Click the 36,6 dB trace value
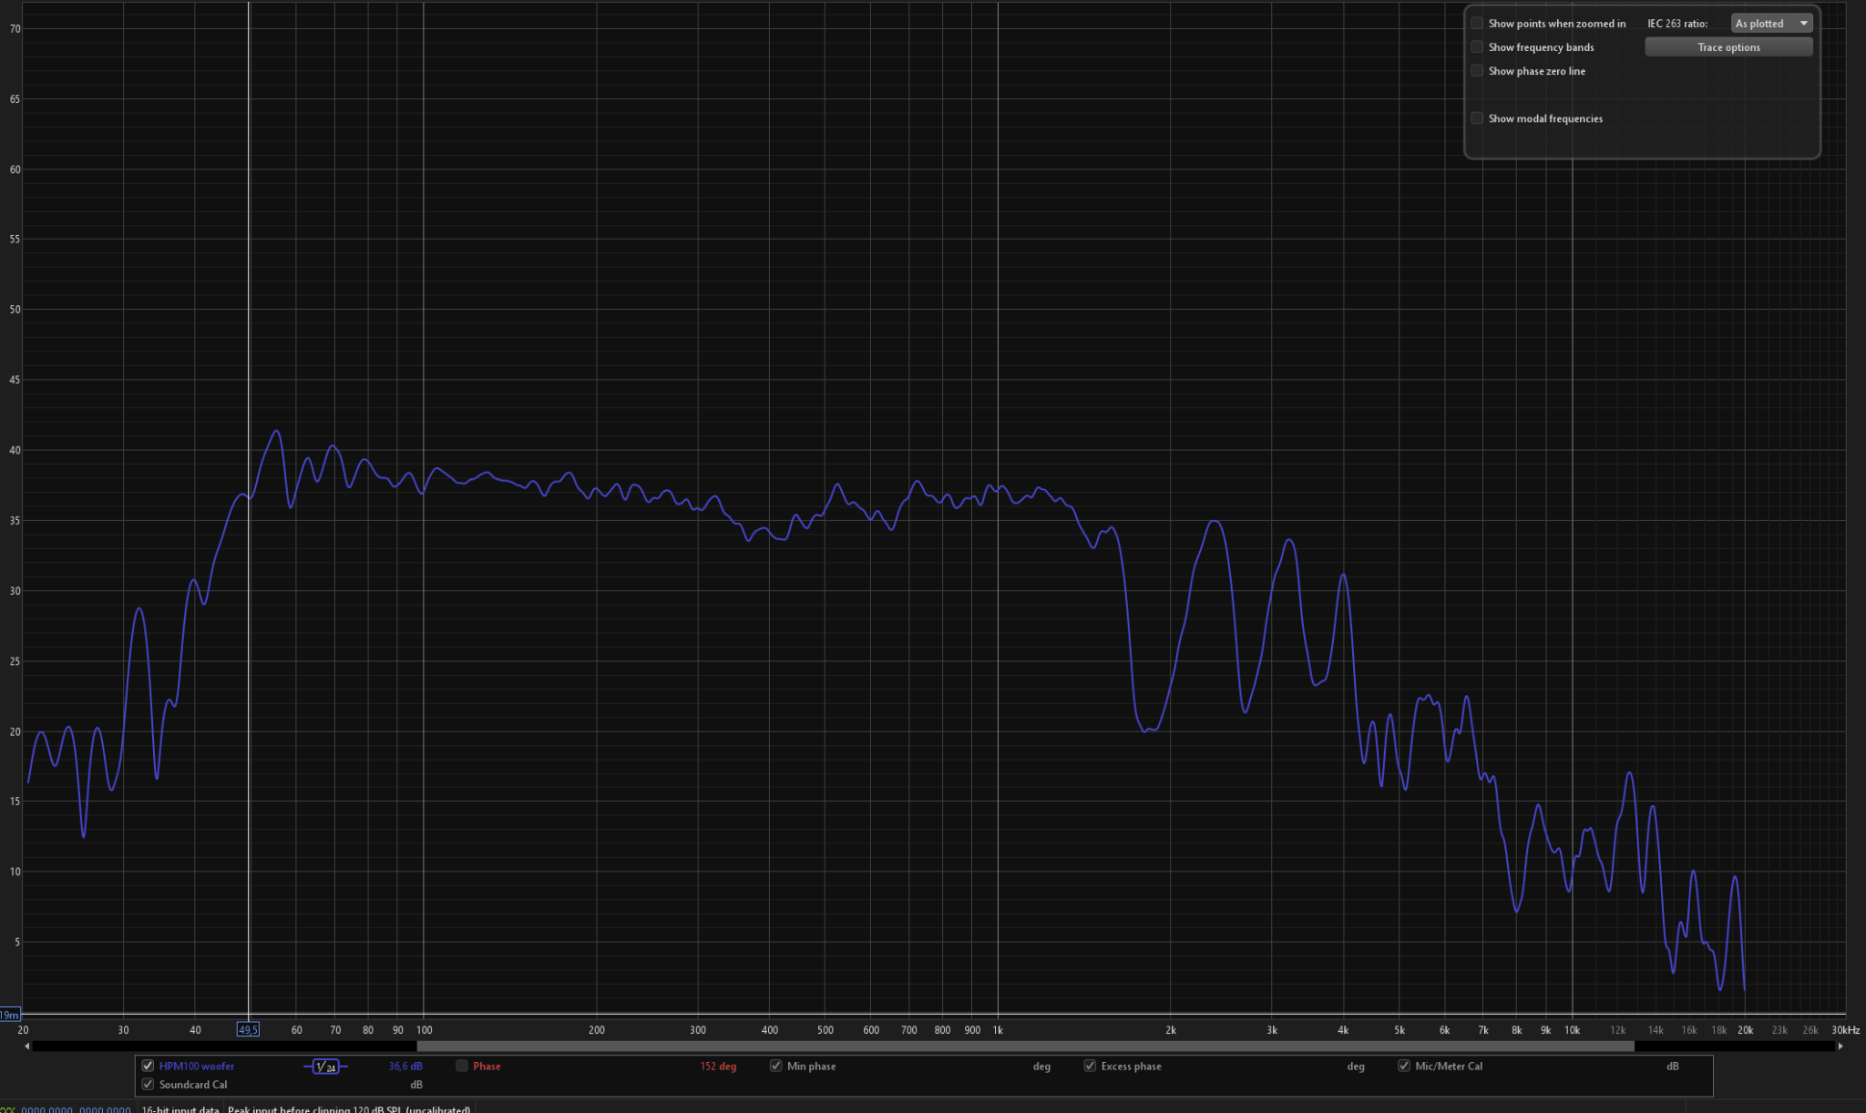 tap(405, 1066)
